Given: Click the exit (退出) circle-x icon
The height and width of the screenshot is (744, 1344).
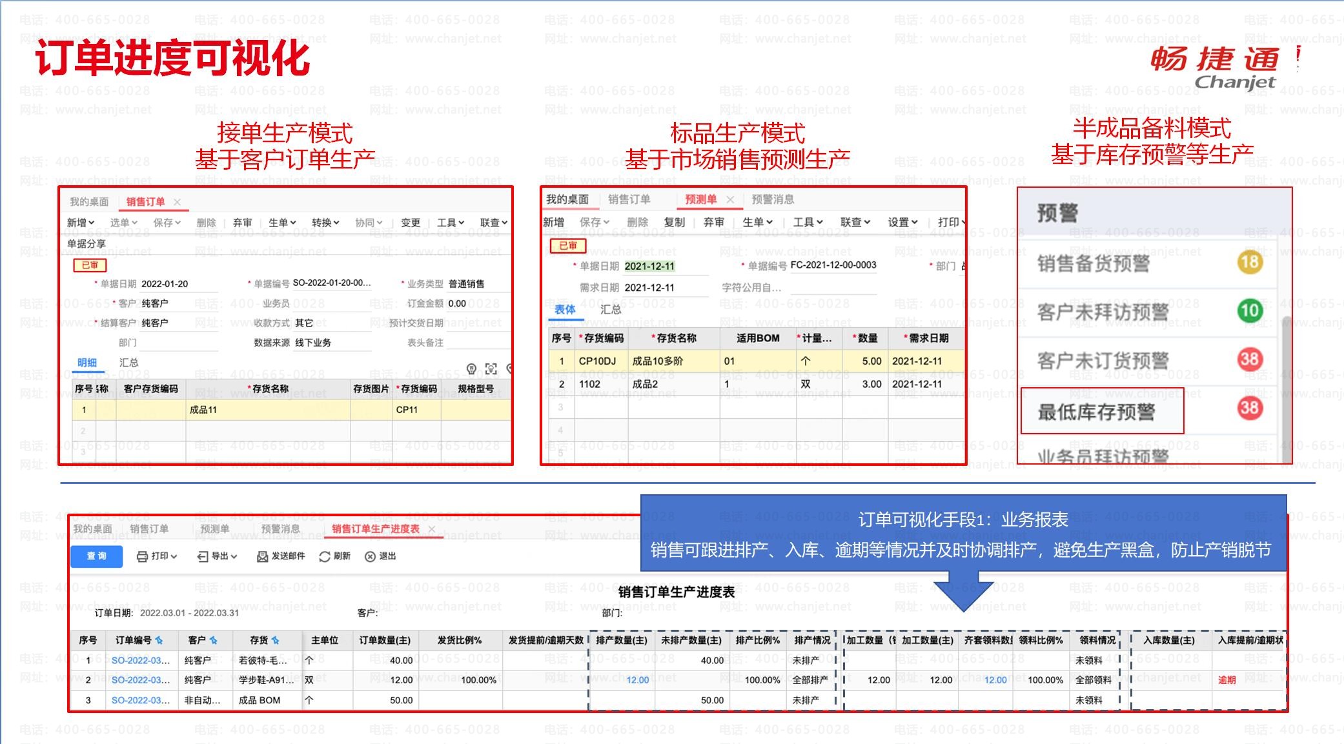Looking at the screenshot, I should pyautogui.click(x=370, y=557).
